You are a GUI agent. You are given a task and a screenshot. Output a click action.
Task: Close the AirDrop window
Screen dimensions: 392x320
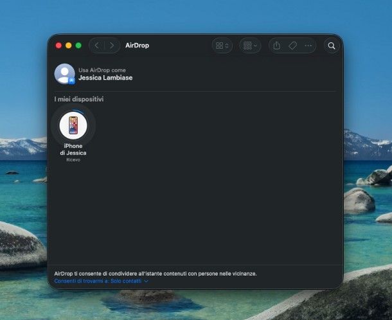(x=58, y=46)
